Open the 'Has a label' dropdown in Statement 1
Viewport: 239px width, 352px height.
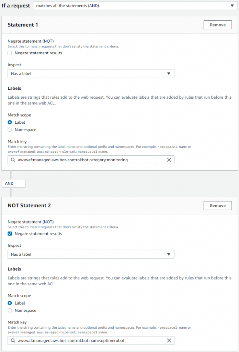tap(91, 73)
